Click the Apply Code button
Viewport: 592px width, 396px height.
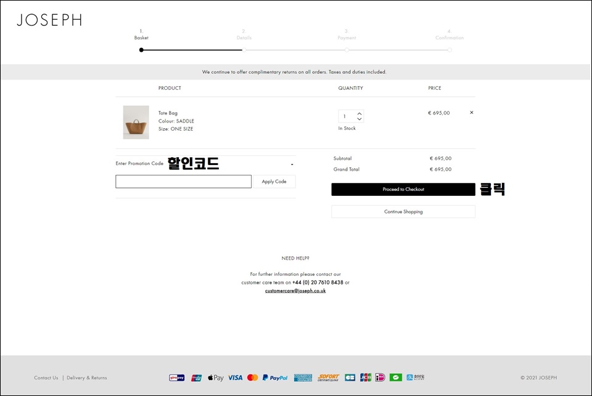point(274,182)
